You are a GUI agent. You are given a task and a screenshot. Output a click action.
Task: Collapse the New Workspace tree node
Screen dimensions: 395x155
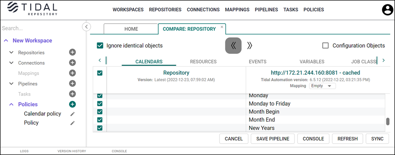point(6,40)
